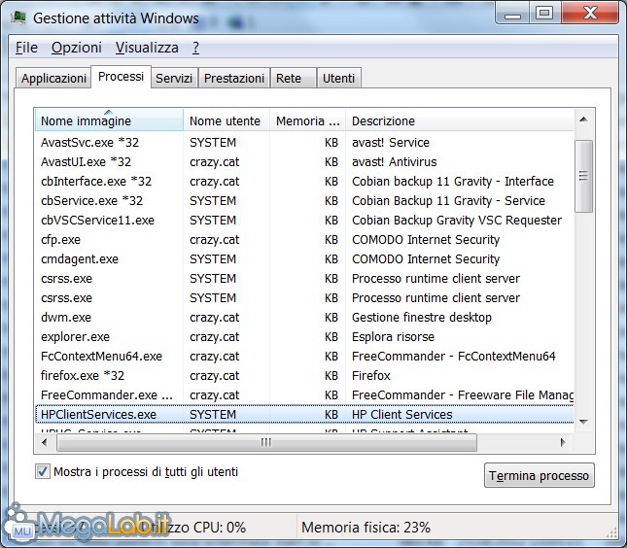Select the HPClientServices.exe process row
Screen dimensions: 627x548
click(304, 415)
